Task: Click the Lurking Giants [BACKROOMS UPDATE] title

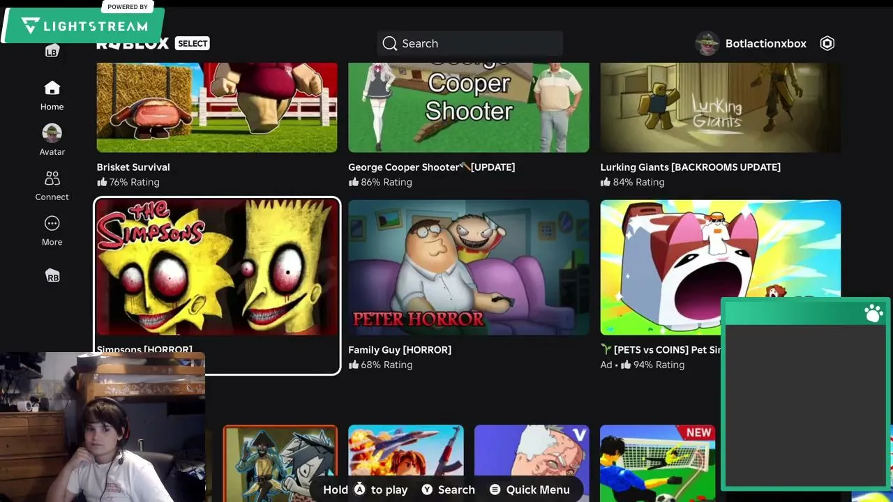Action: pos(691,167)
